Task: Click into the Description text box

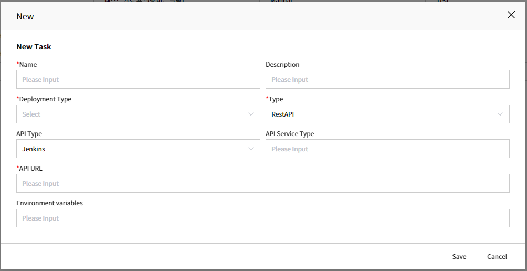Action: [x=387, y=80]
